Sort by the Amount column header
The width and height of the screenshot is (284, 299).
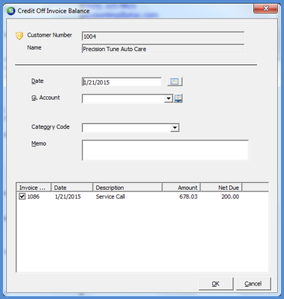[182, 187]
